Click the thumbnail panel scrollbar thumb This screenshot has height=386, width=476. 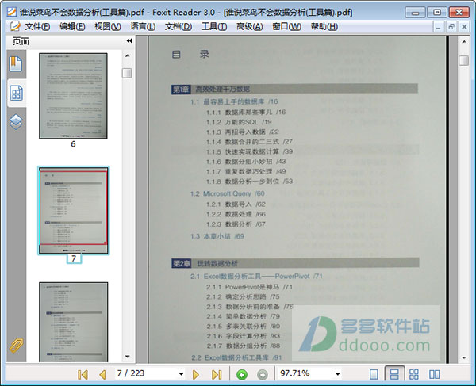[x=127, y=73]
